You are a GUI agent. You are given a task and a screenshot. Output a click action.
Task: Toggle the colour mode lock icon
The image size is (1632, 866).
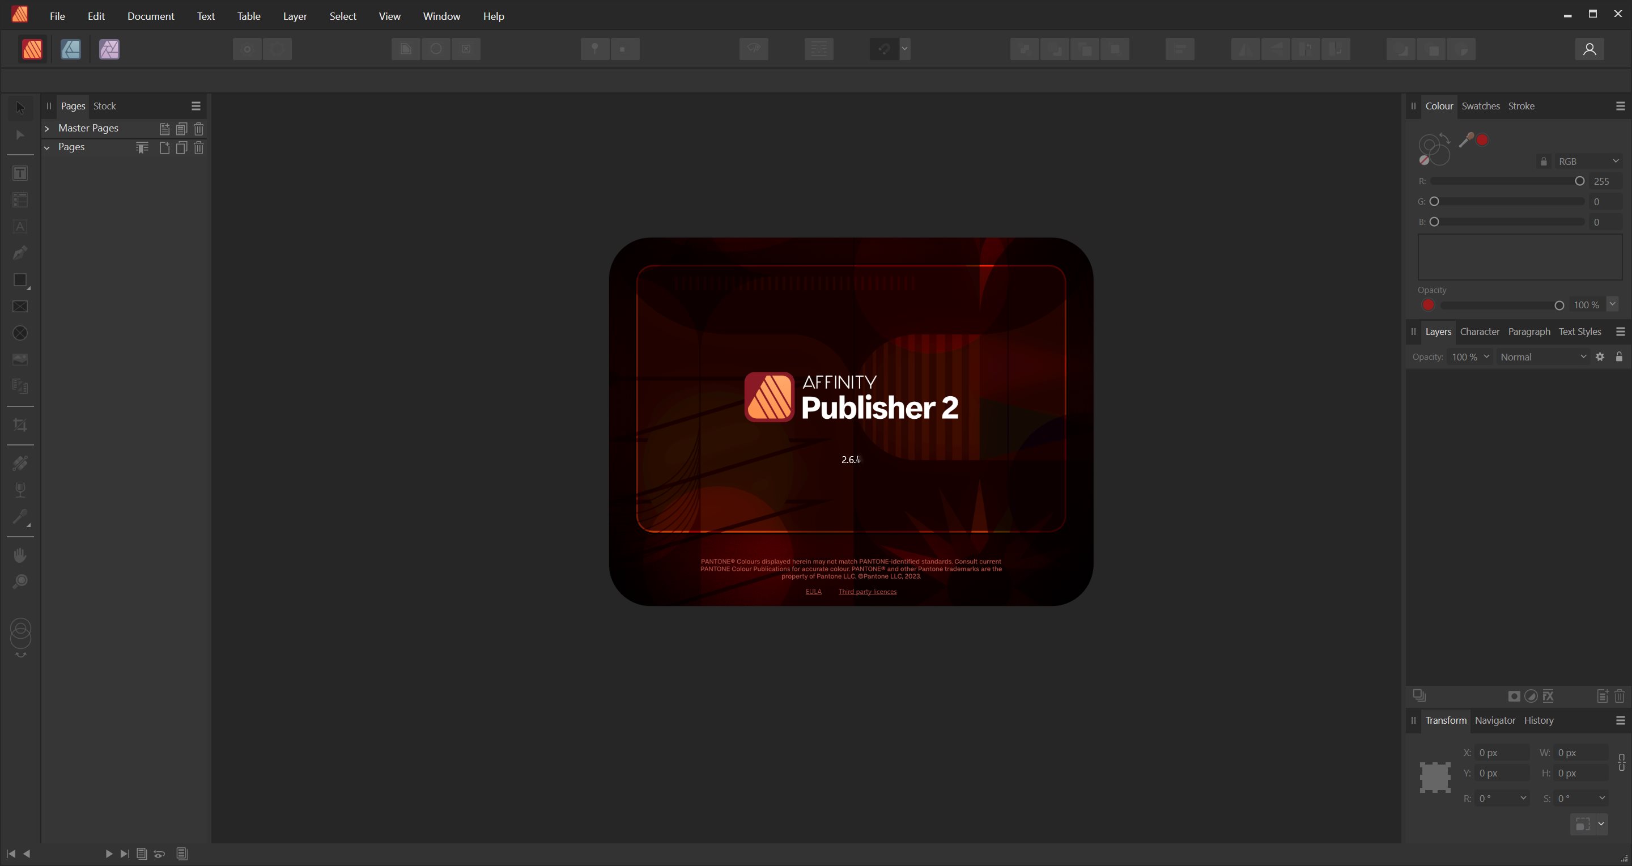coord(1543,162)
